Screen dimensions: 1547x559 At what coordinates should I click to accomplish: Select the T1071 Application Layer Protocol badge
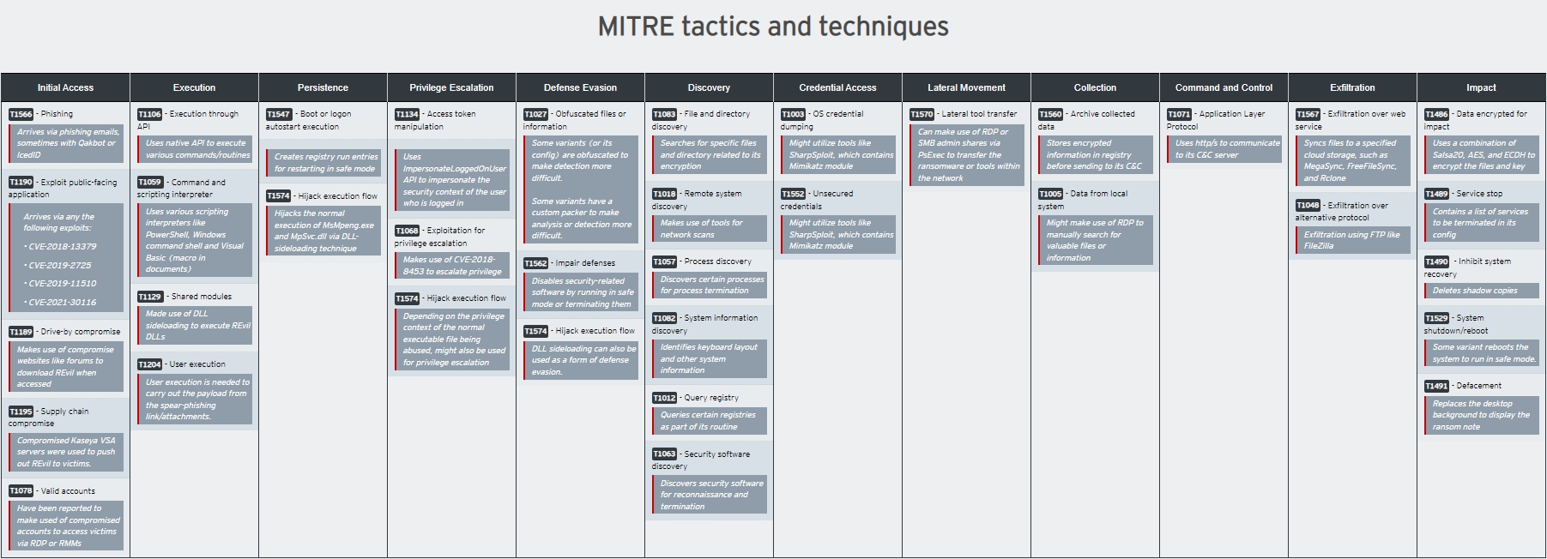(x=1179, y=114)
